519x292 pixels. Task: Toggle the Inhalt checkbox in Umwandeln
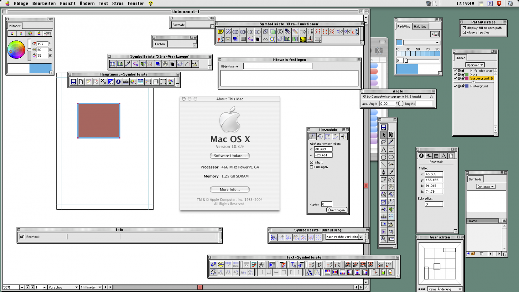click(x=311, y=162)
